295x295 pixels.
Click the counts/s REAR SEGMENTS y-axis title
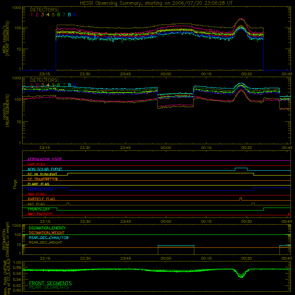pos(6,111)
